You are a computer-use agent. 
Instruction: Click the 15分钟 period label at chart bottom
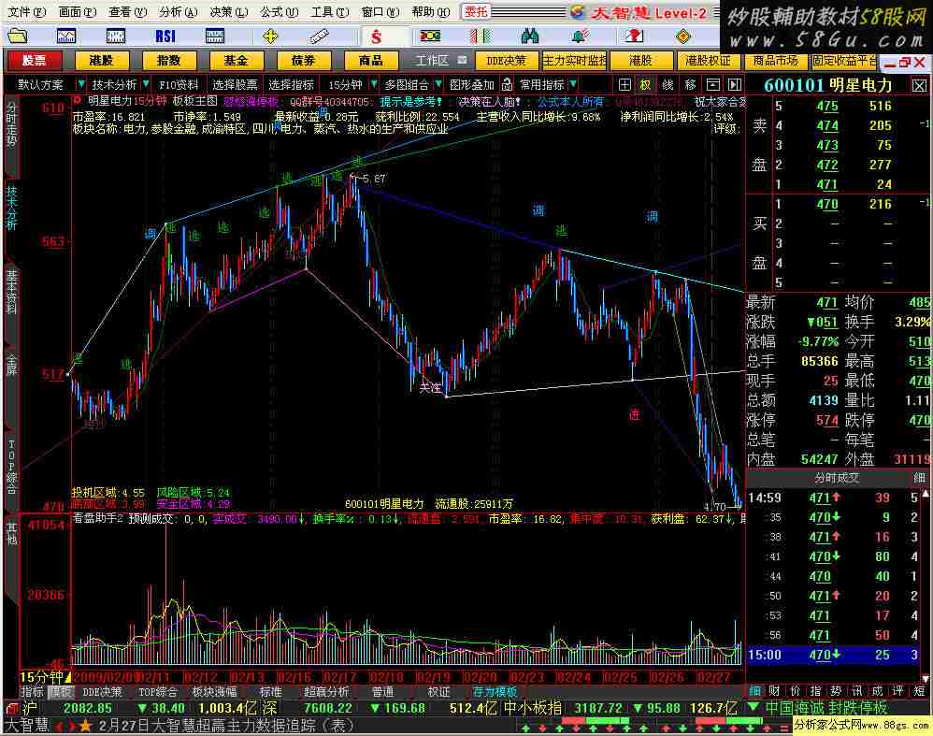click(43, 677)
